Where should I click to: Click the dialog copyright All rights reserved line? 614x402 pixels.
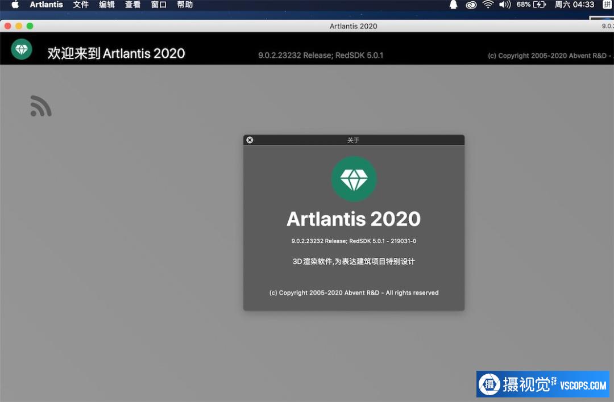point(354,292)
